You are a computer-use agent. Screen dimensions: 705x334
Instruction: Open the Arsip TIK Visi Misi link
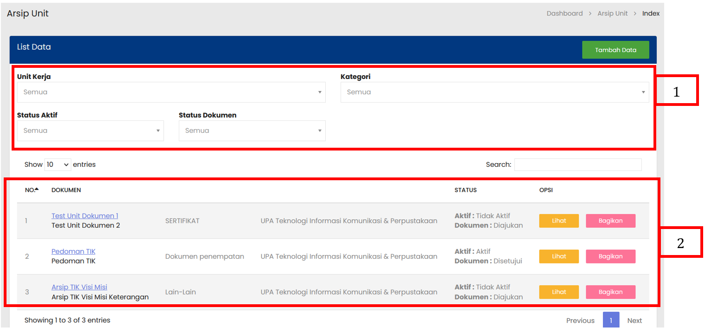coord(79,287)
